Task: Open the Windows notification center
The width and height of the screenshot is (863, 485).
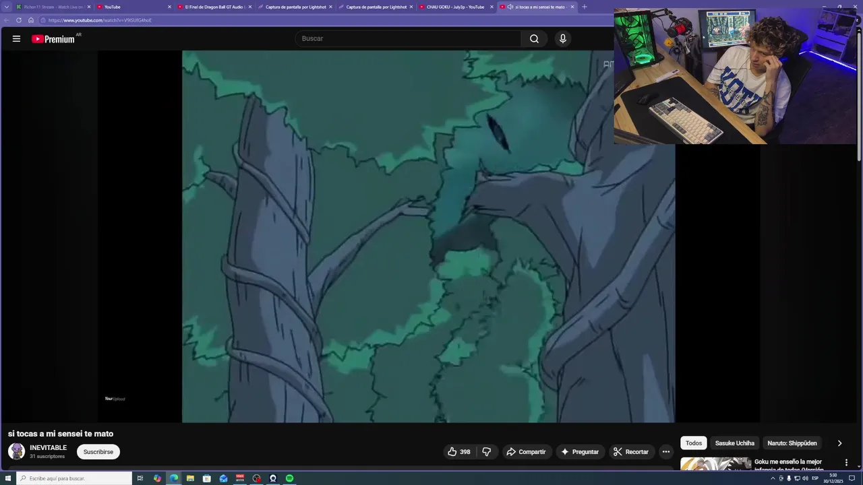Action: [x=852, y=478]
